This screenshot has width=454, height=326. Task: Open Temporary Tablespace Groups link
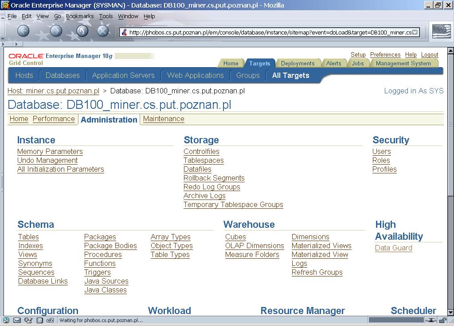point(233,204)
